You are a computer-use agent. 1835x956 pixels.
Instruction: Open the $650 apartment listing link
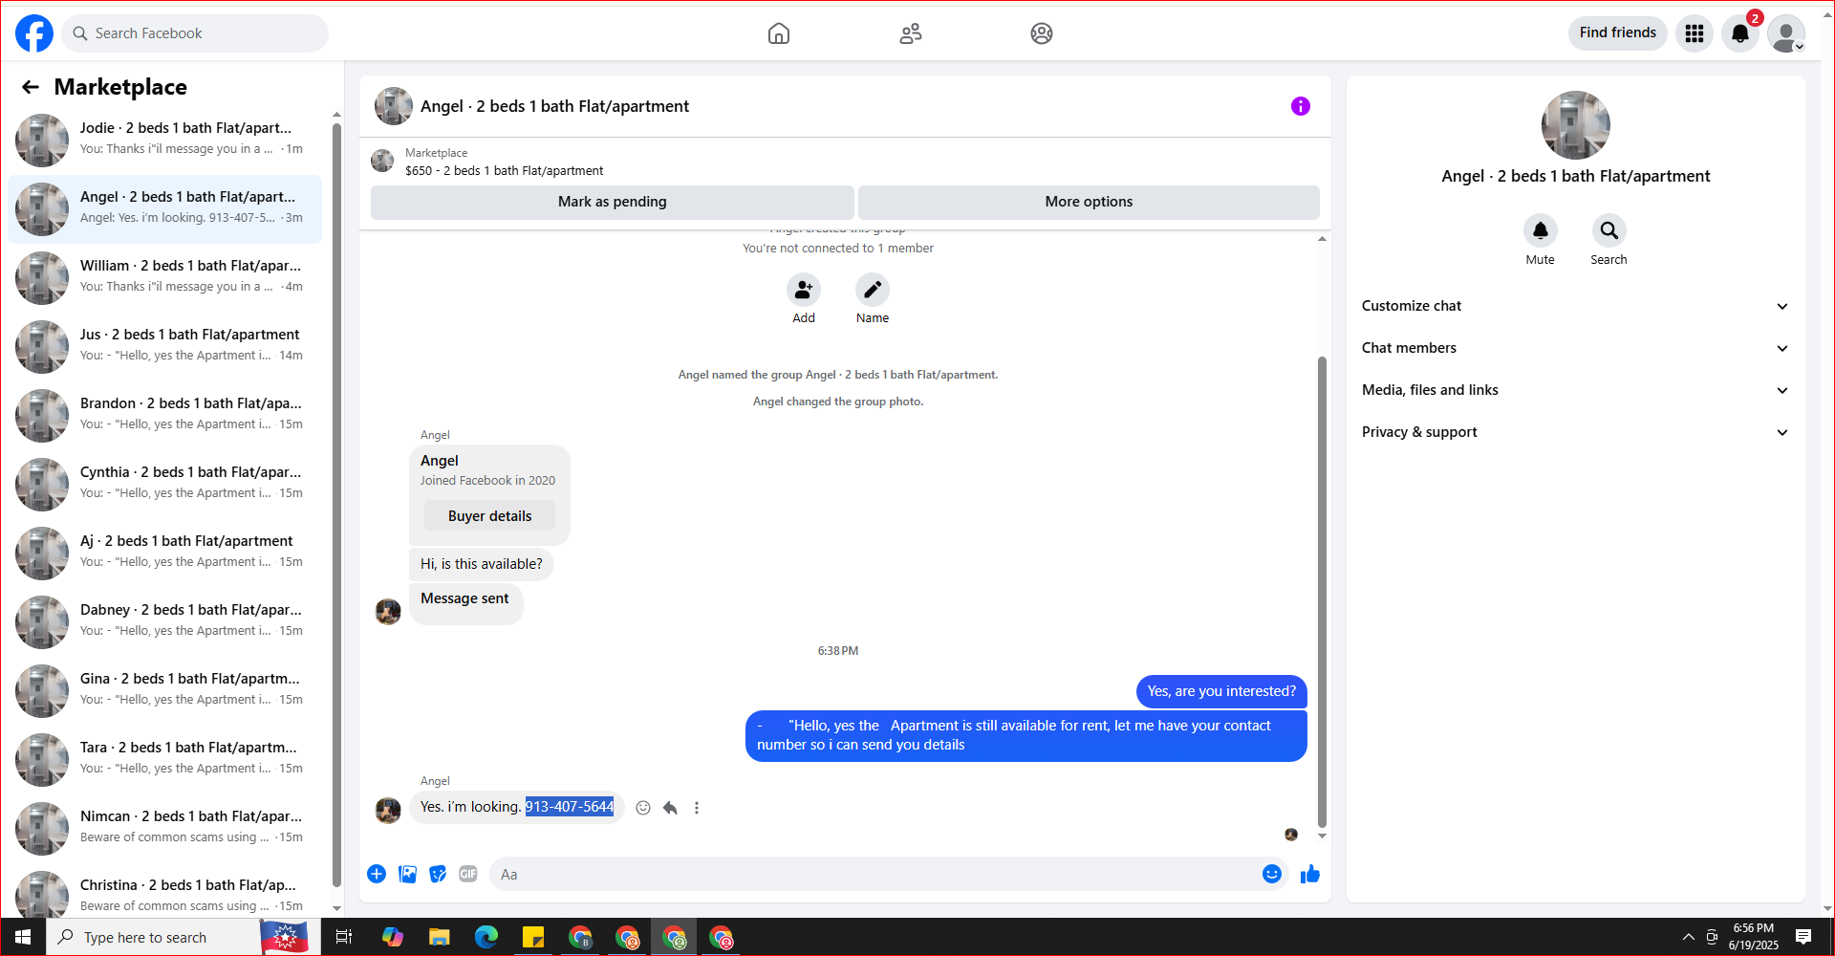(x=504, y=171)
